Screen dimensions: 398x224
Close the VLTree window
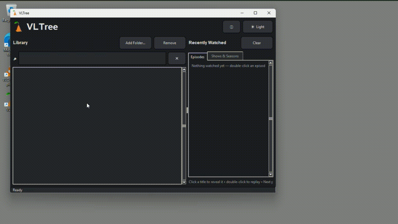(x=269, y=13)
